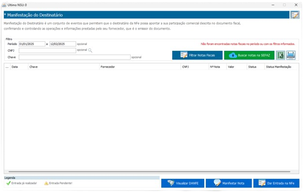Click the printer icon near SEFAZ button

[x=291, y=55]
